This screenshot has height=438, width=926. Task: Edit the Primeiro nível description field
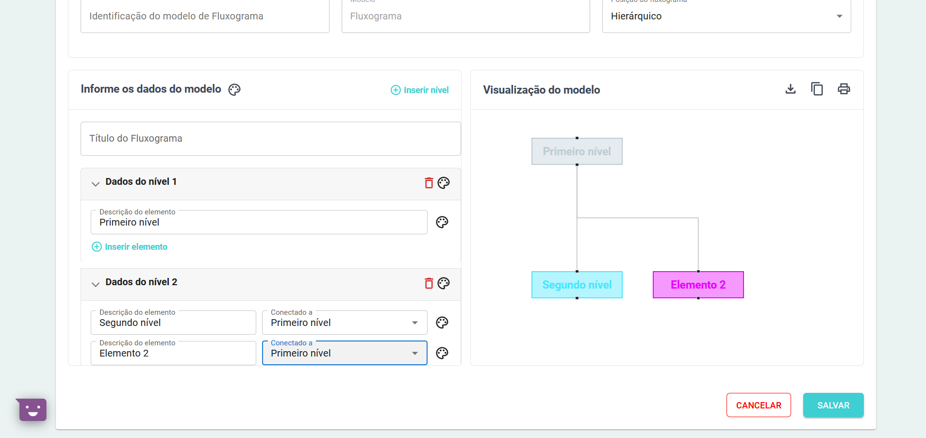[x=259, y=222]
